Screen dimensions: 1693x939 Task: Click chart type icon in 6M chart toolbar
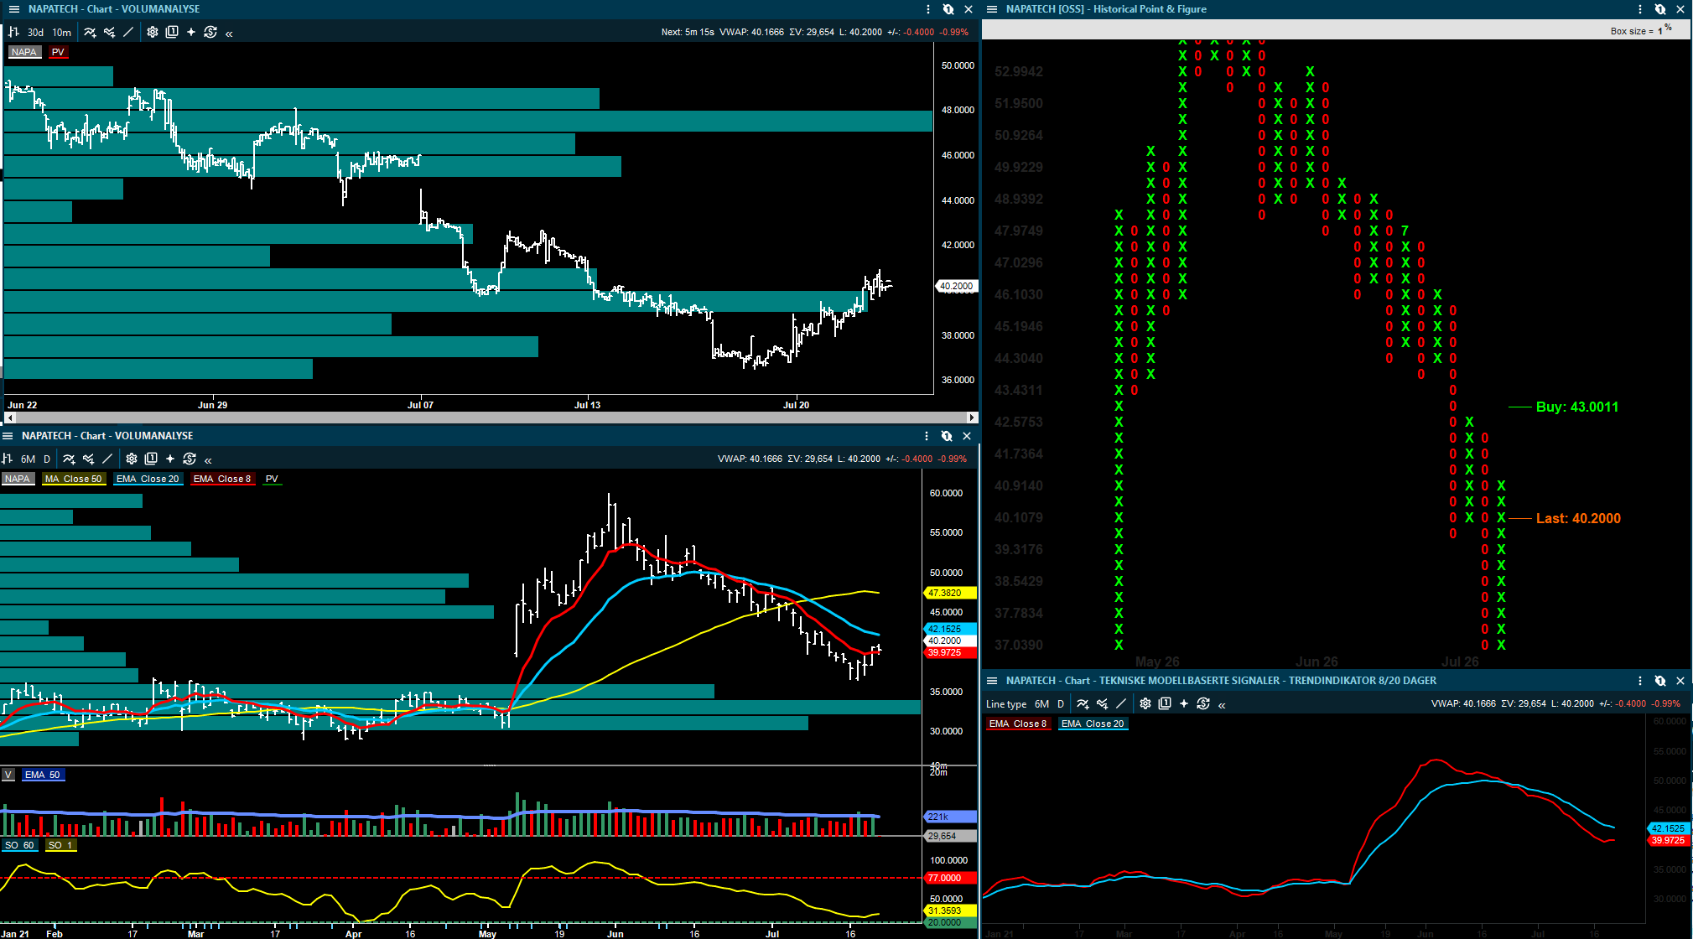point(7,459)
